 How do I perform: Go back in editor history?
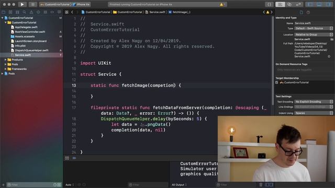(72, 12)
